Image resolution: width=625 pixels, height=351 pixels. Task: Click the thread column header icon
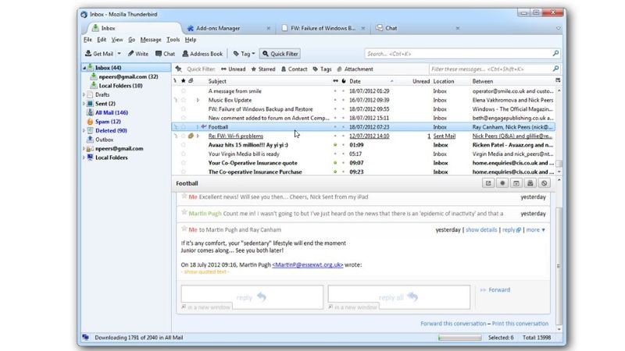[175, 81]
